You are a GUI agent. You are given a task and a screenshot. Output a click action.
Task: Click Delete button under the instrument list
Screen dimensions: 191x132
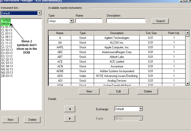(32, 120)
